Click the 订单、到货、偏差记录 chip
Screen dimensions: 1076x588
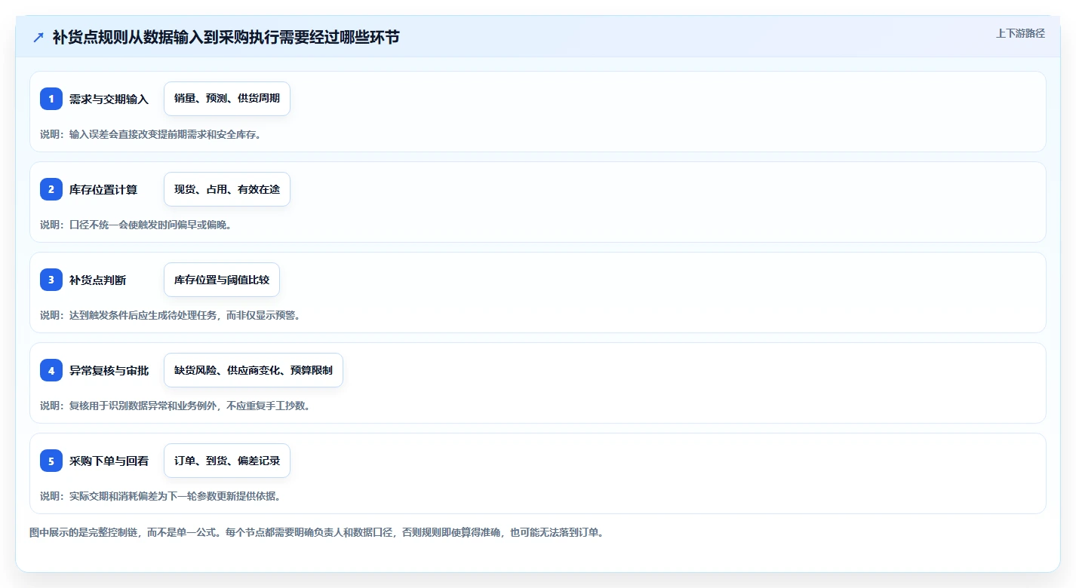(227, 461)
